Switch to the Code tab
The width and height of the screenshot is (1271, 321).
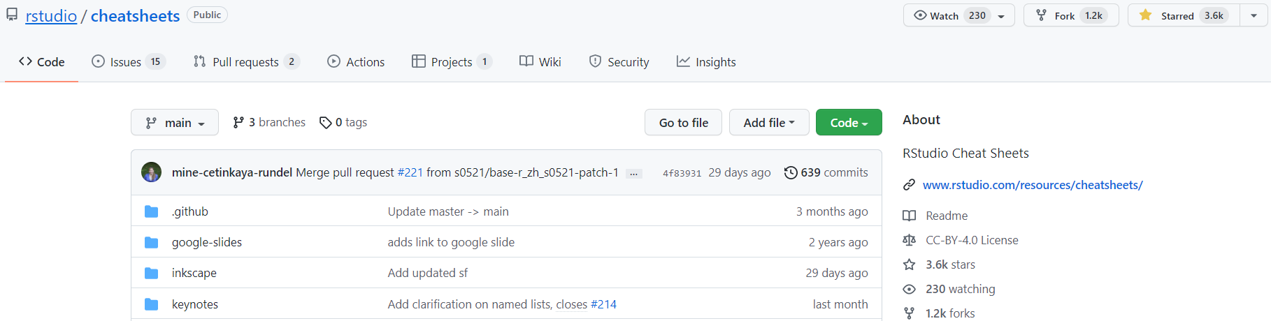coord(42,62)
